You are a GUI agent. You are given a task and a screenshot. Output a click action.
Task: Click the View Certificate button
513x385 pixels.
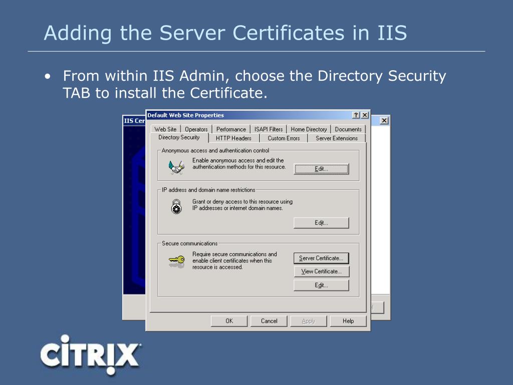coord(321,271)
